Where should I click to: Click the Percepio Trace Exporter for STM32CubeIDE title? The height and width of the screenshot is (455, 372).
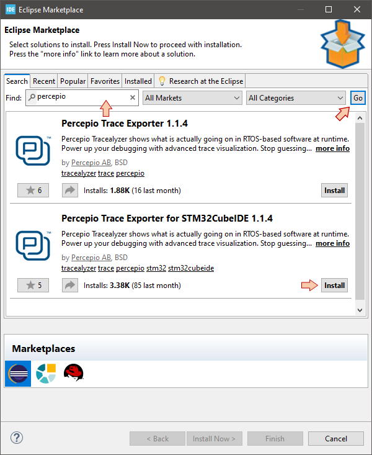pyautogui.click(x=167, y=218)
